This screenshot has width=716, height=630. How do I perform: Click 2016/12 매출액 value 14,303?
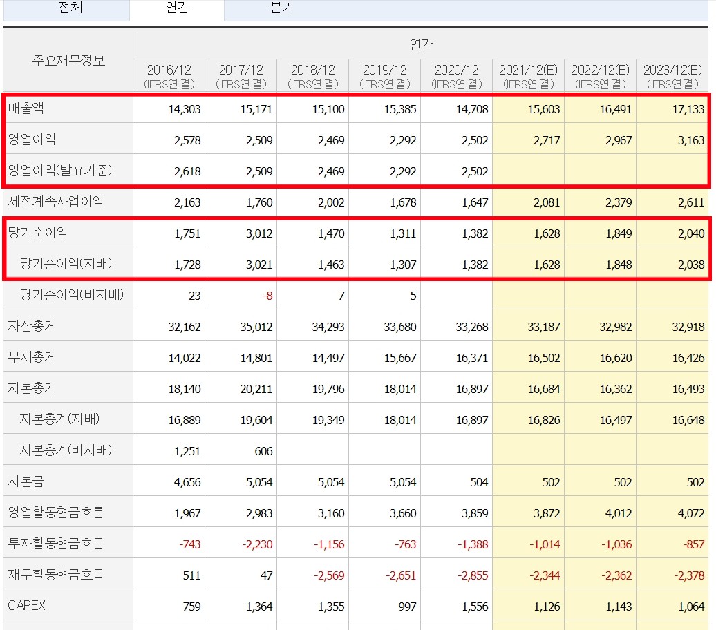point(185,109)
